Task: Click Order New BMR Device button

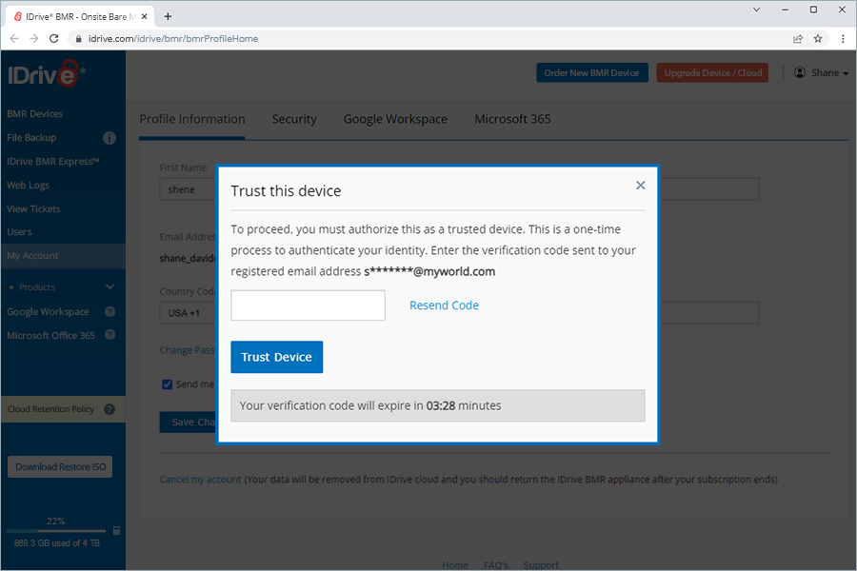Action: tap(592, 72)
